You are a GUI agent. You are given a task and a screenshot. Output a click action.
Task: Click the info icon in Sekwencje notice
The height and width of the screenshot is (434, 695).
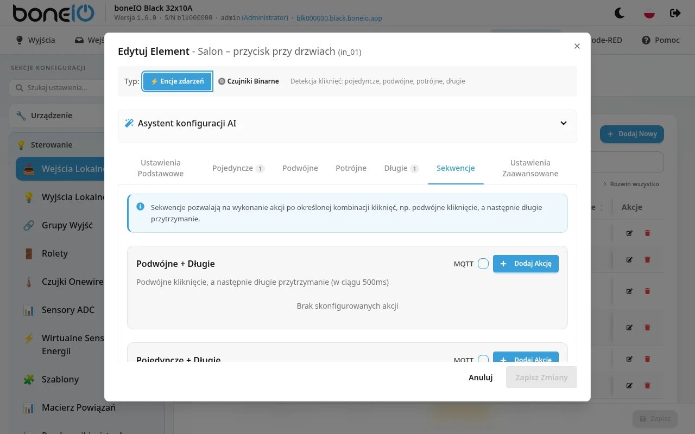[141, 207]
